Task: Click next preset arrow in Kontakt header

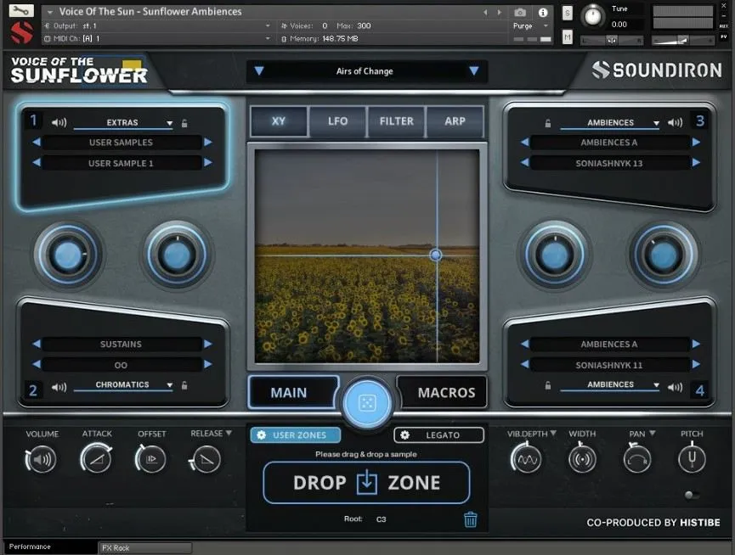Action: click(500, 12)
